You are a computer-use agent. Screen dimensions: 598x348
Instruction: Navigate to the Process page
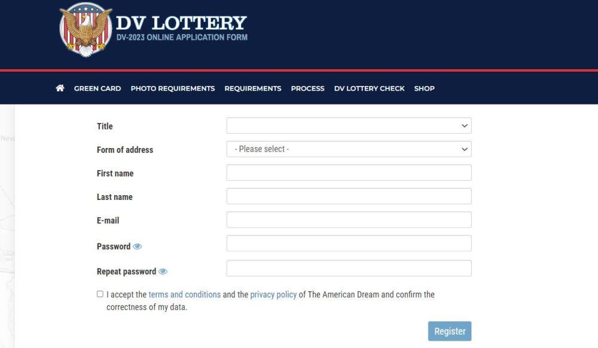[307, 88]
